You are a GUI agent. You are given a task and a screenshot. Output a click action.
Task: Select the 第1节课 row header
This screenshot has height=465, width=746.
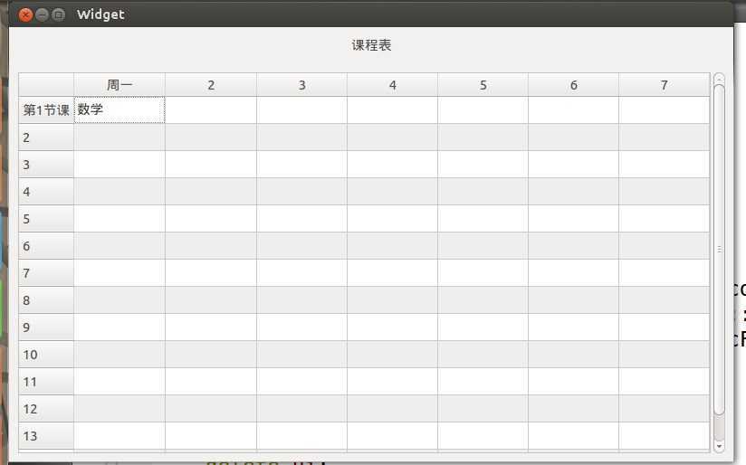click(x=46, y=110)
